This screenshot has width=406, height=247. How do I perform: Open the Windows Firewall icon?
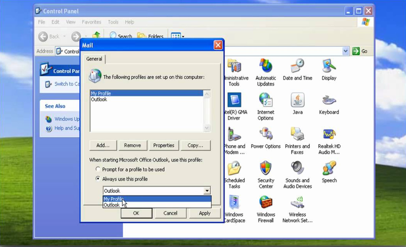click(266, 202)
